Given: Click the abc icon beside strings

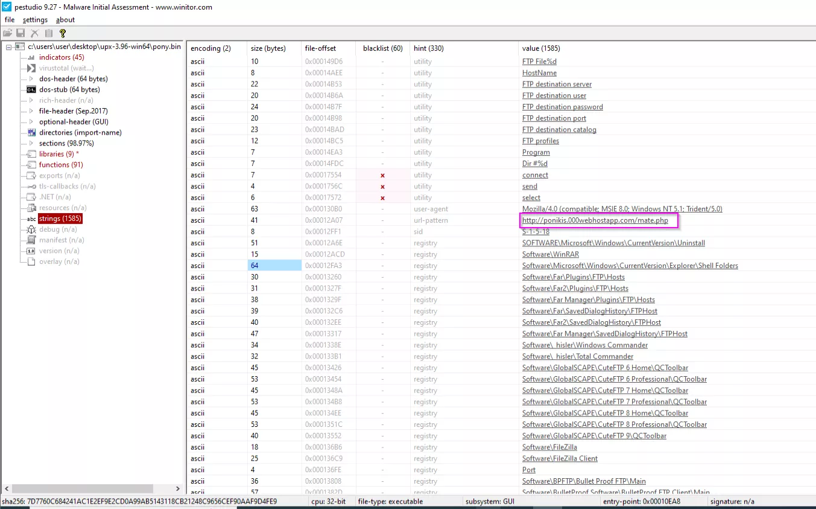Looking at the screenshot, I should coord(31,219).
